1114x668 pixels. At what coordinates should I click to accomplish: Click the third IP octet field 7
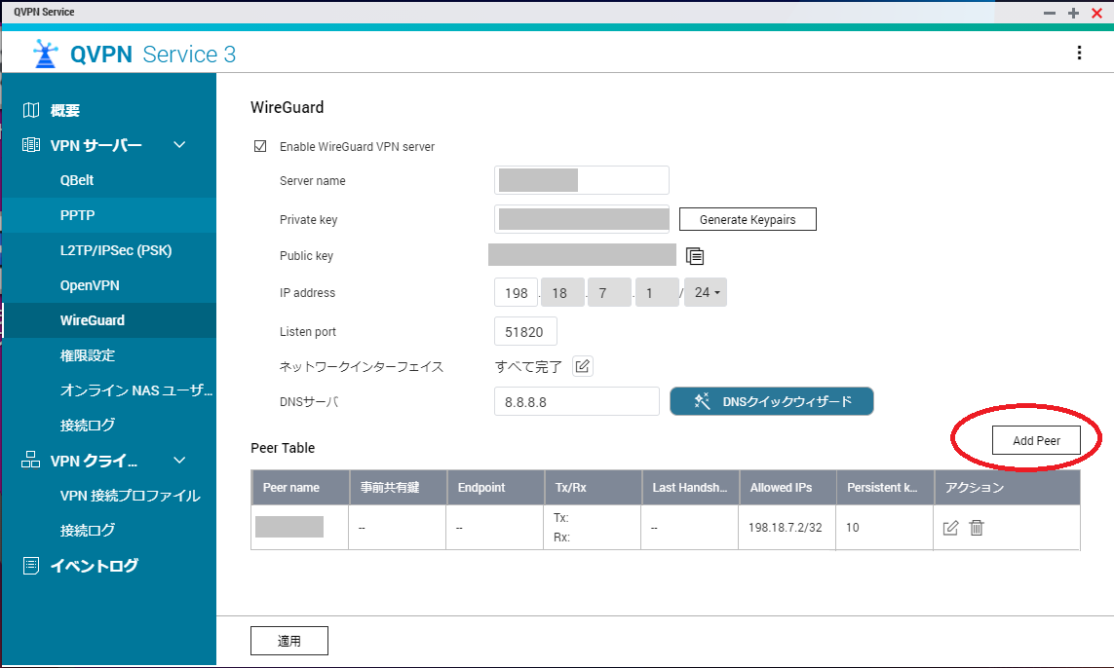click(x=609, y=292)
